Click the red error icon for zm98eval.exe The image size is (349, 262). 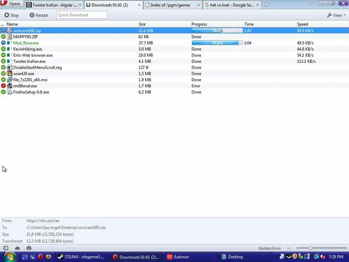[3, 86]
